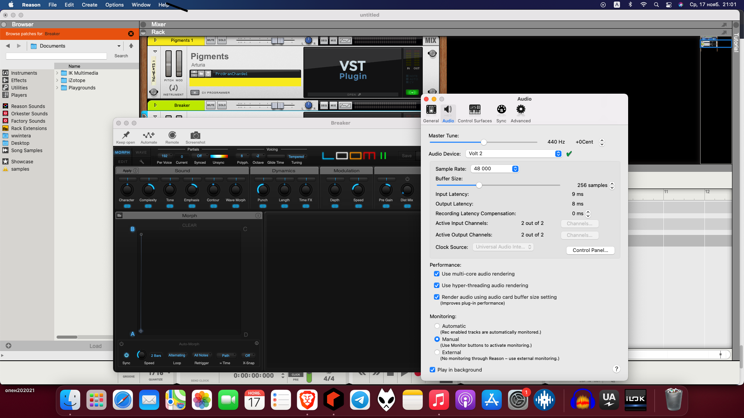Open the Options menu
Viewport: 744px width, 418px height.
114,5
